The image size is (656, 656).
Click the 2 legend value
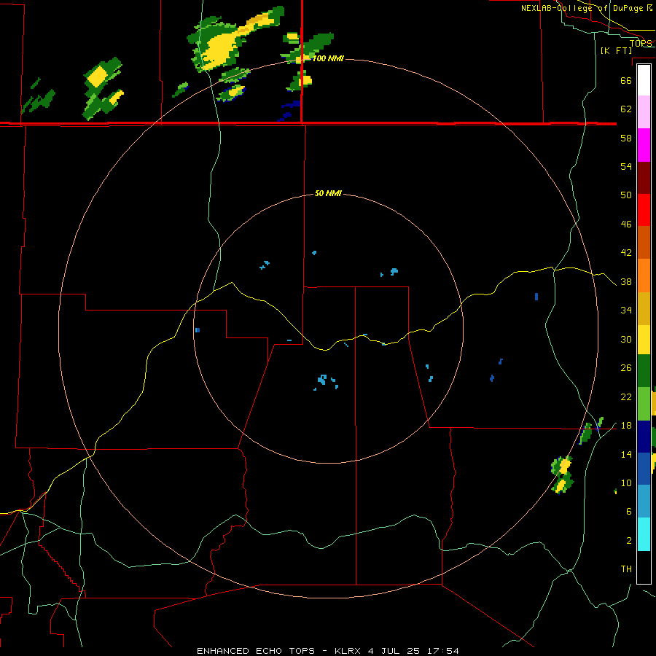point(628,541)
